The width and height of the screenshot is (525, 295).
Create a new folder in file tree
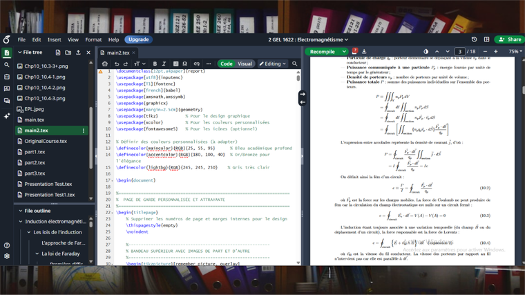[x=68, y=53]
